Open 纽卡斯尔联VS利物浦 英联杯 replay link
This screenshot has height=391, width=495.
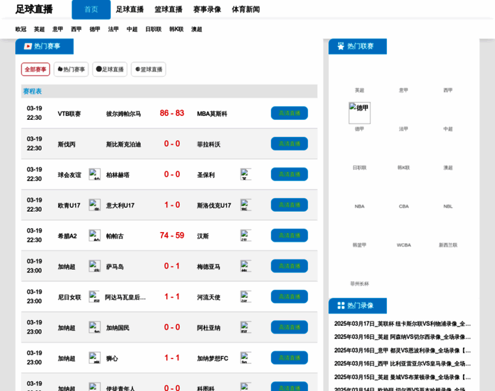point(403,324)
